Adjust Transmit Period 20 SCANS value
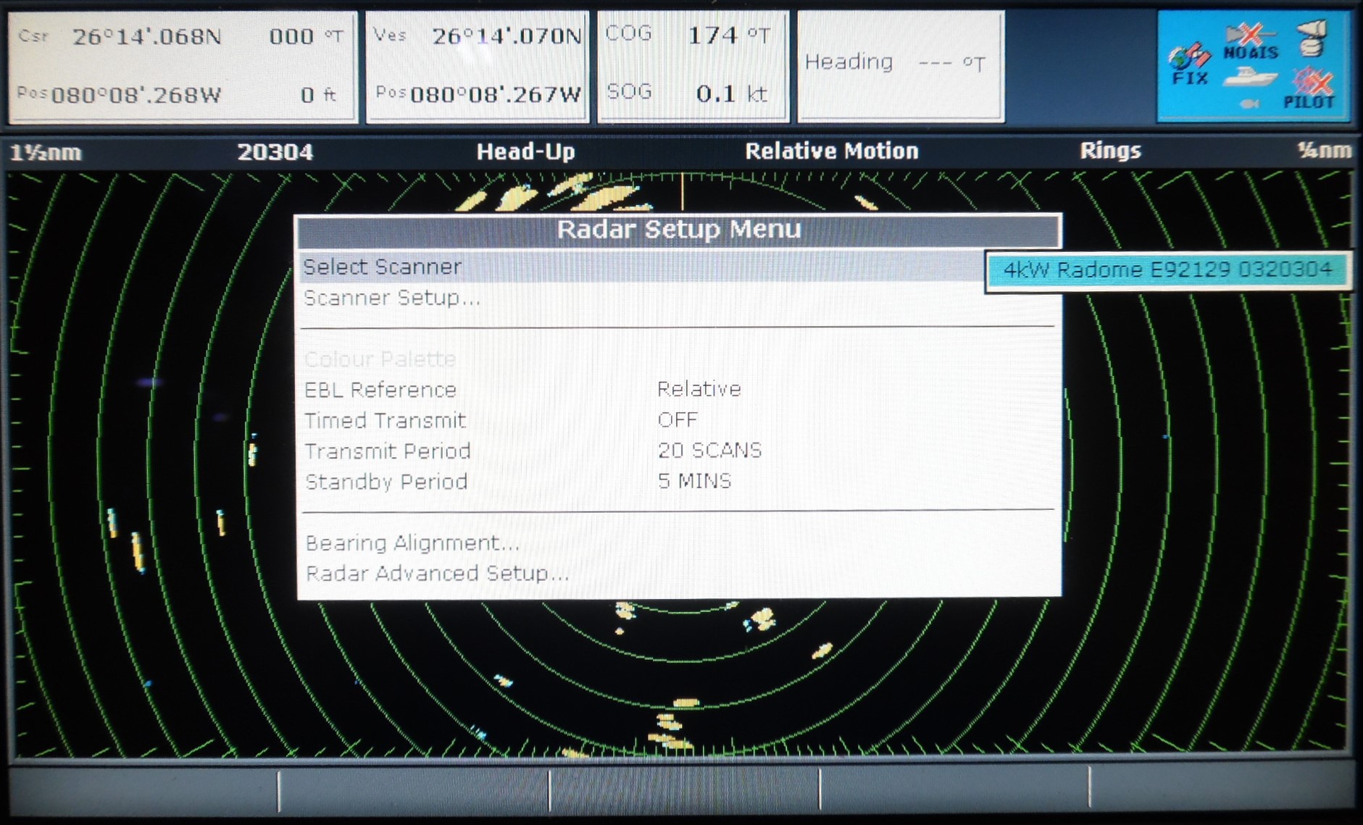 click(x=709, y=451)
